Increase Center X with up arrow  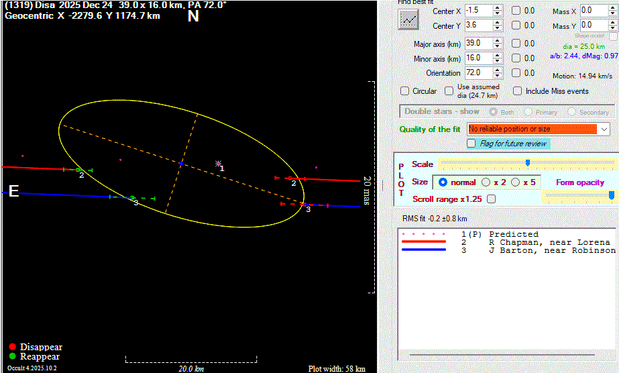coord(497,8)
